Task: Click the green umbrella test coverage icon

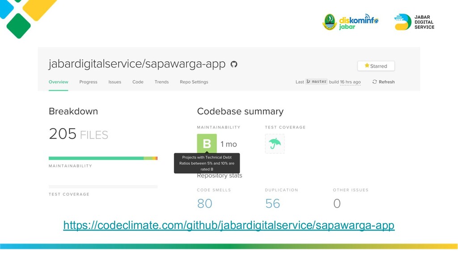Action: [x=275, y=144]
